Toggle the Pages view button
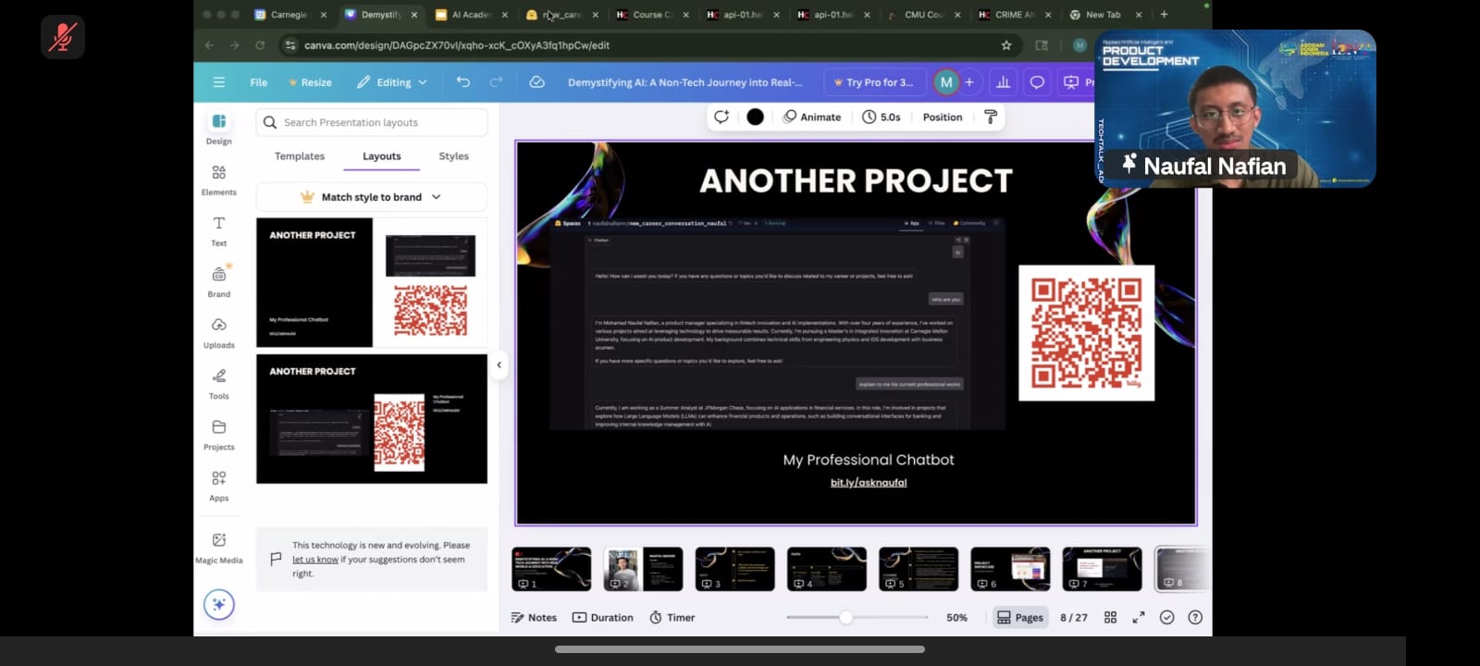This screenshot has height=666, width=1480. (x=1020, y=617)
